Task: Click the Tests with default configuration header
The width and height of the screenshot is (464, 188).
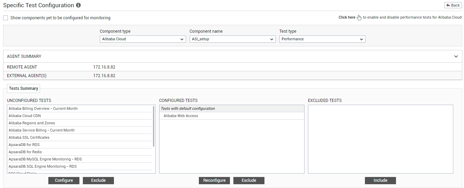Action: 232,108
